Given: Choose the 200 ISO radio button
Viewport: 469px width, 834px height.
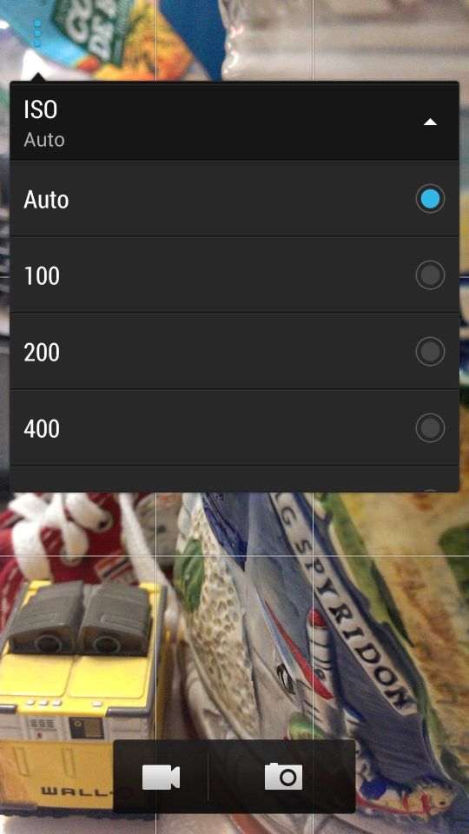Looking at the screenshot, I should [x=430, y=352].
